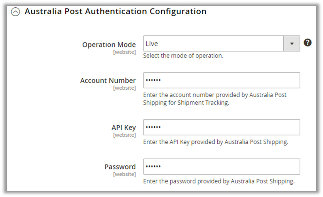Screen dimensions: 323x197
Task: Click the 'Enter the password' hint text
Action: [219, 181]
